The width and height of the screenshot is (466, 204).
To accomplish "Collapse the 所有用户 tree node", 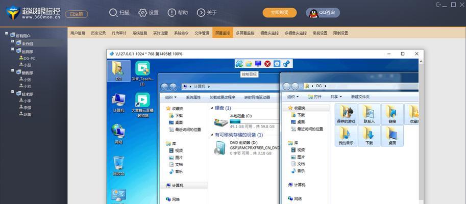I will (x=6, y=34).
